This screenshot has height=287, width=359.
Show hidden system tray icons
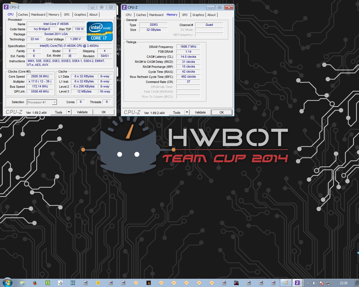[x=308, y=283]
